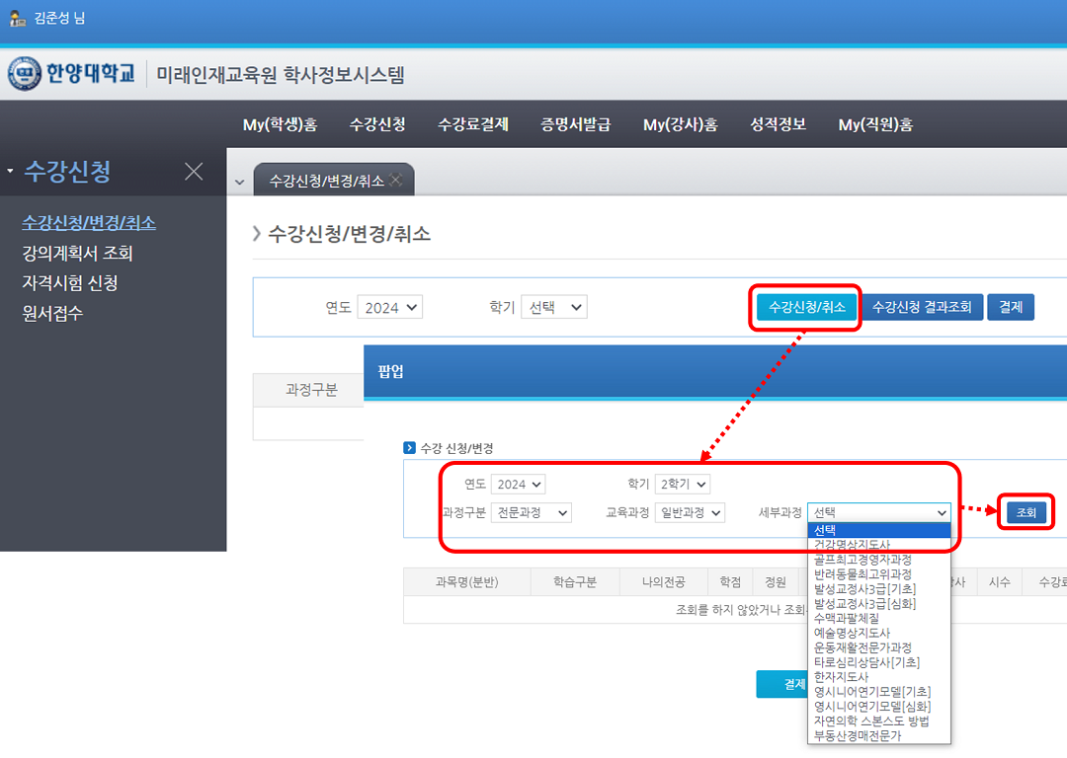Viewport: 1067px width, 758px height.
Task: Click the 수강신청/취소 button
Action: [806, 307]
